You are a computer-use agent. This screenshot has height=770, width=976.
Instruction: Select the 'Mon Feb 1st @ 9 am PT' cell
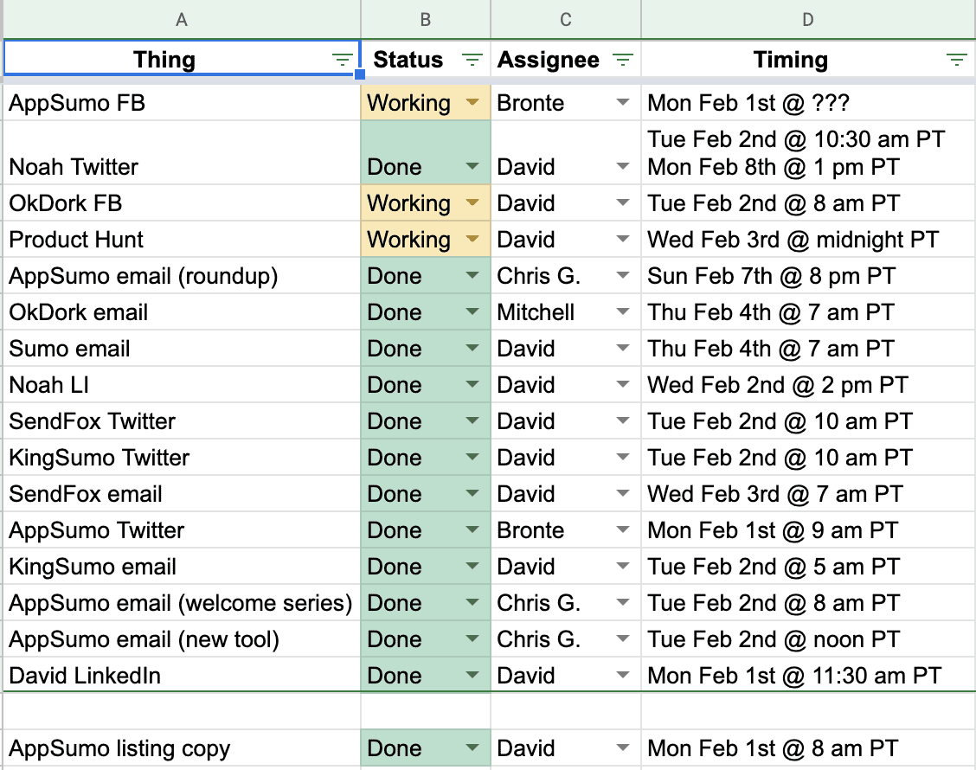808,529
